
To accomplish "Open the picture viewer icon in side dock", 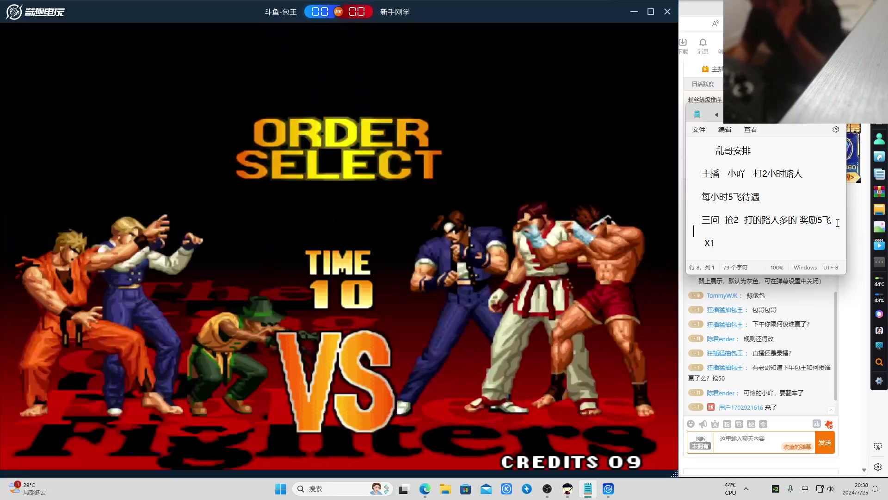I will 879,227.
